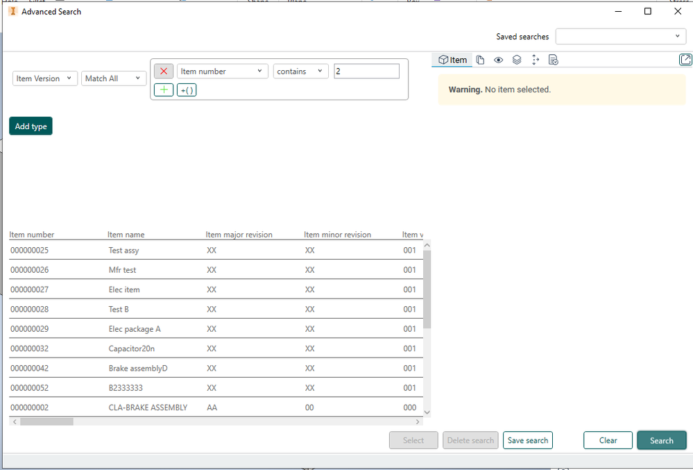
Task: Open the Match All dropdown
Action: pos(114,78)
